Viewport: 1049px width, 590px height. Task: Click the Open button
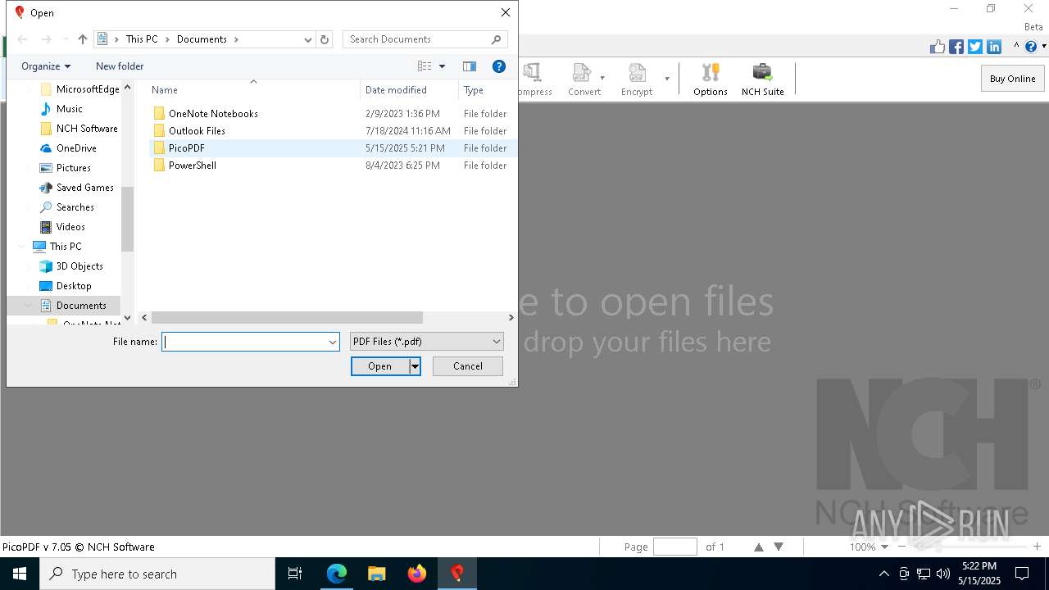[380, 366]
